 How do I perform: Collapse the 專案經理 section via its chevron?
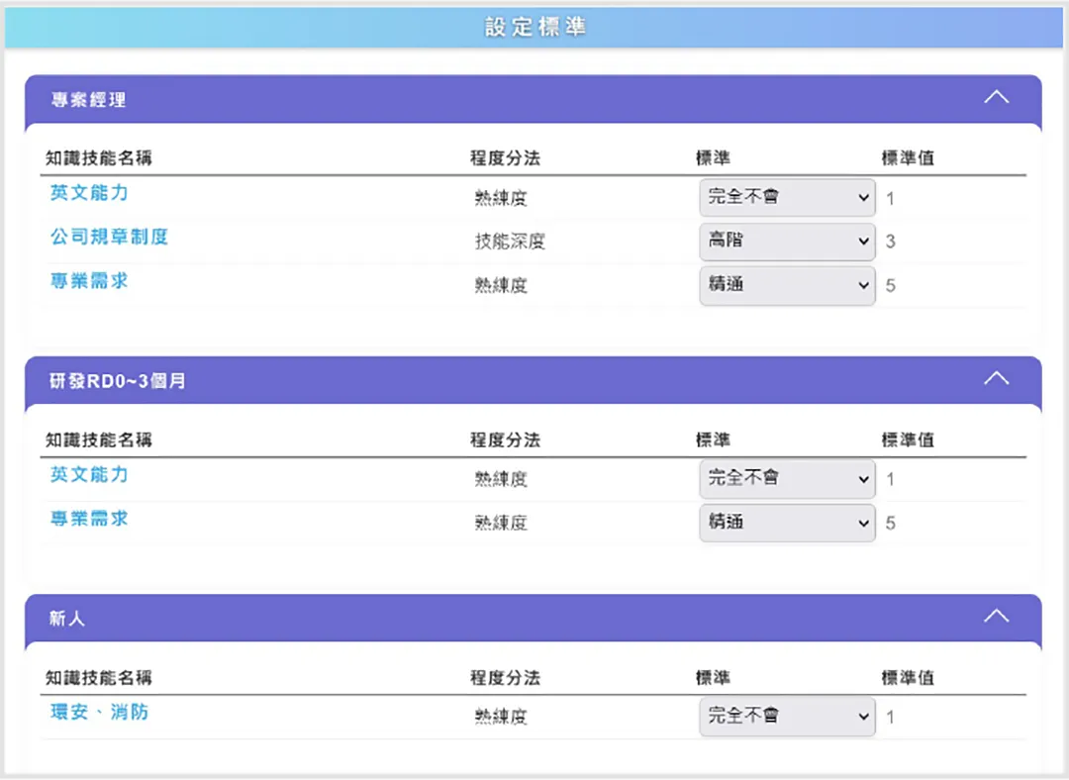point(997,97)
